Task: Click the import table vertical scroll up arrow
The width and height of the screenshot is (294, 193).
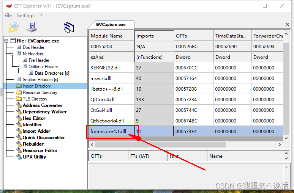Action: click(x=286, y=34)
